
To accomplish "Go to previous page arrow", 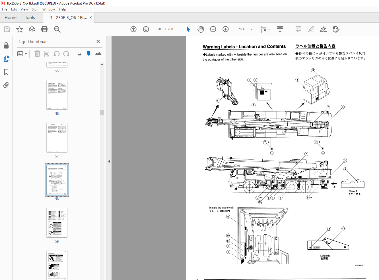I will click(133, 29).
